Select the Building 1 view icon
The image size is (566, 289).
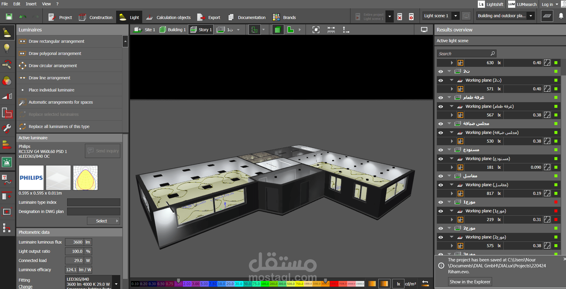click(163, 30)
